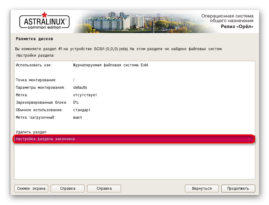Select the 'Параметры монтирования: defaults' row
The image size is (269, 205).
click(x=62, y=87)
